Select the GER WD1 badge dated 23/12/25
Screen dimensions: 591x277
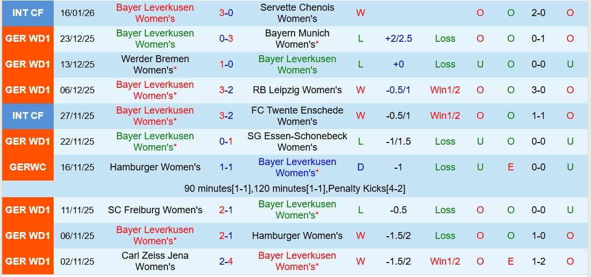[27, 39]
